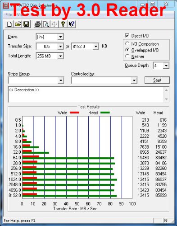Open the File menu
Image resolution: width=177 pixels, height=226 pixels.
click(x=9, y=14)
